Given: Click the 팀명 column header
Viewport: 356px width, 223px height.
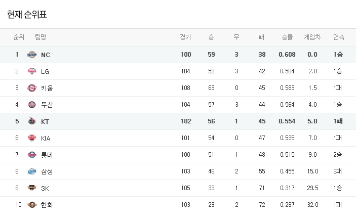Looking at the screenshot, I should [41, 37].
